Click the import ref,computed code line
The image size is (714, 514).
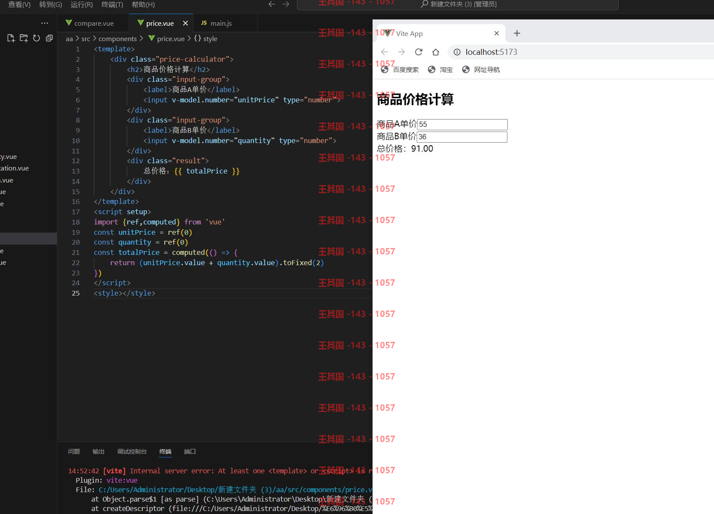tap(159, 222)
